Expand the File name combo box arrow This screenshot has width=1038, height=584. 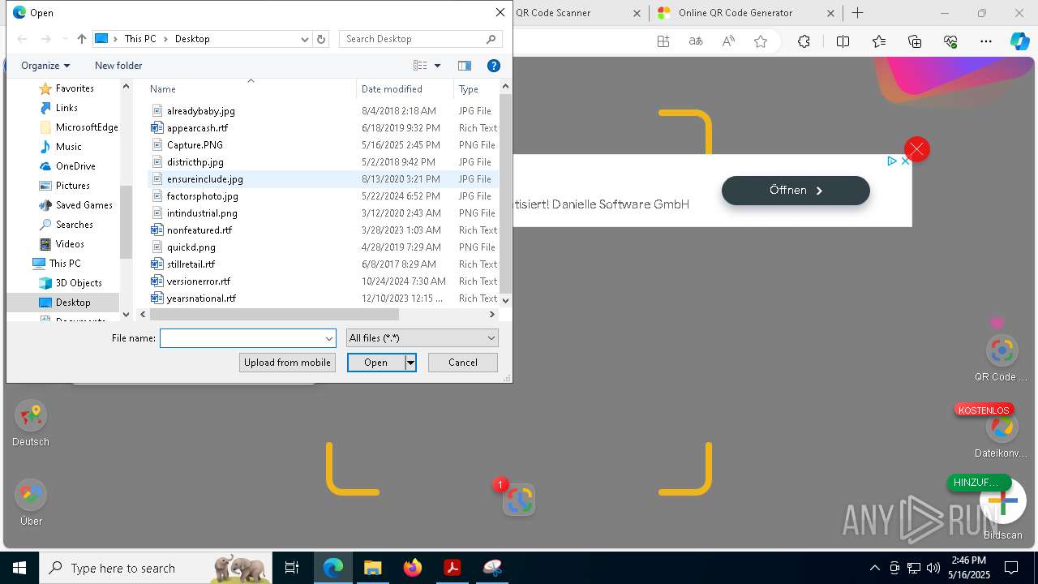coord(329,338)
